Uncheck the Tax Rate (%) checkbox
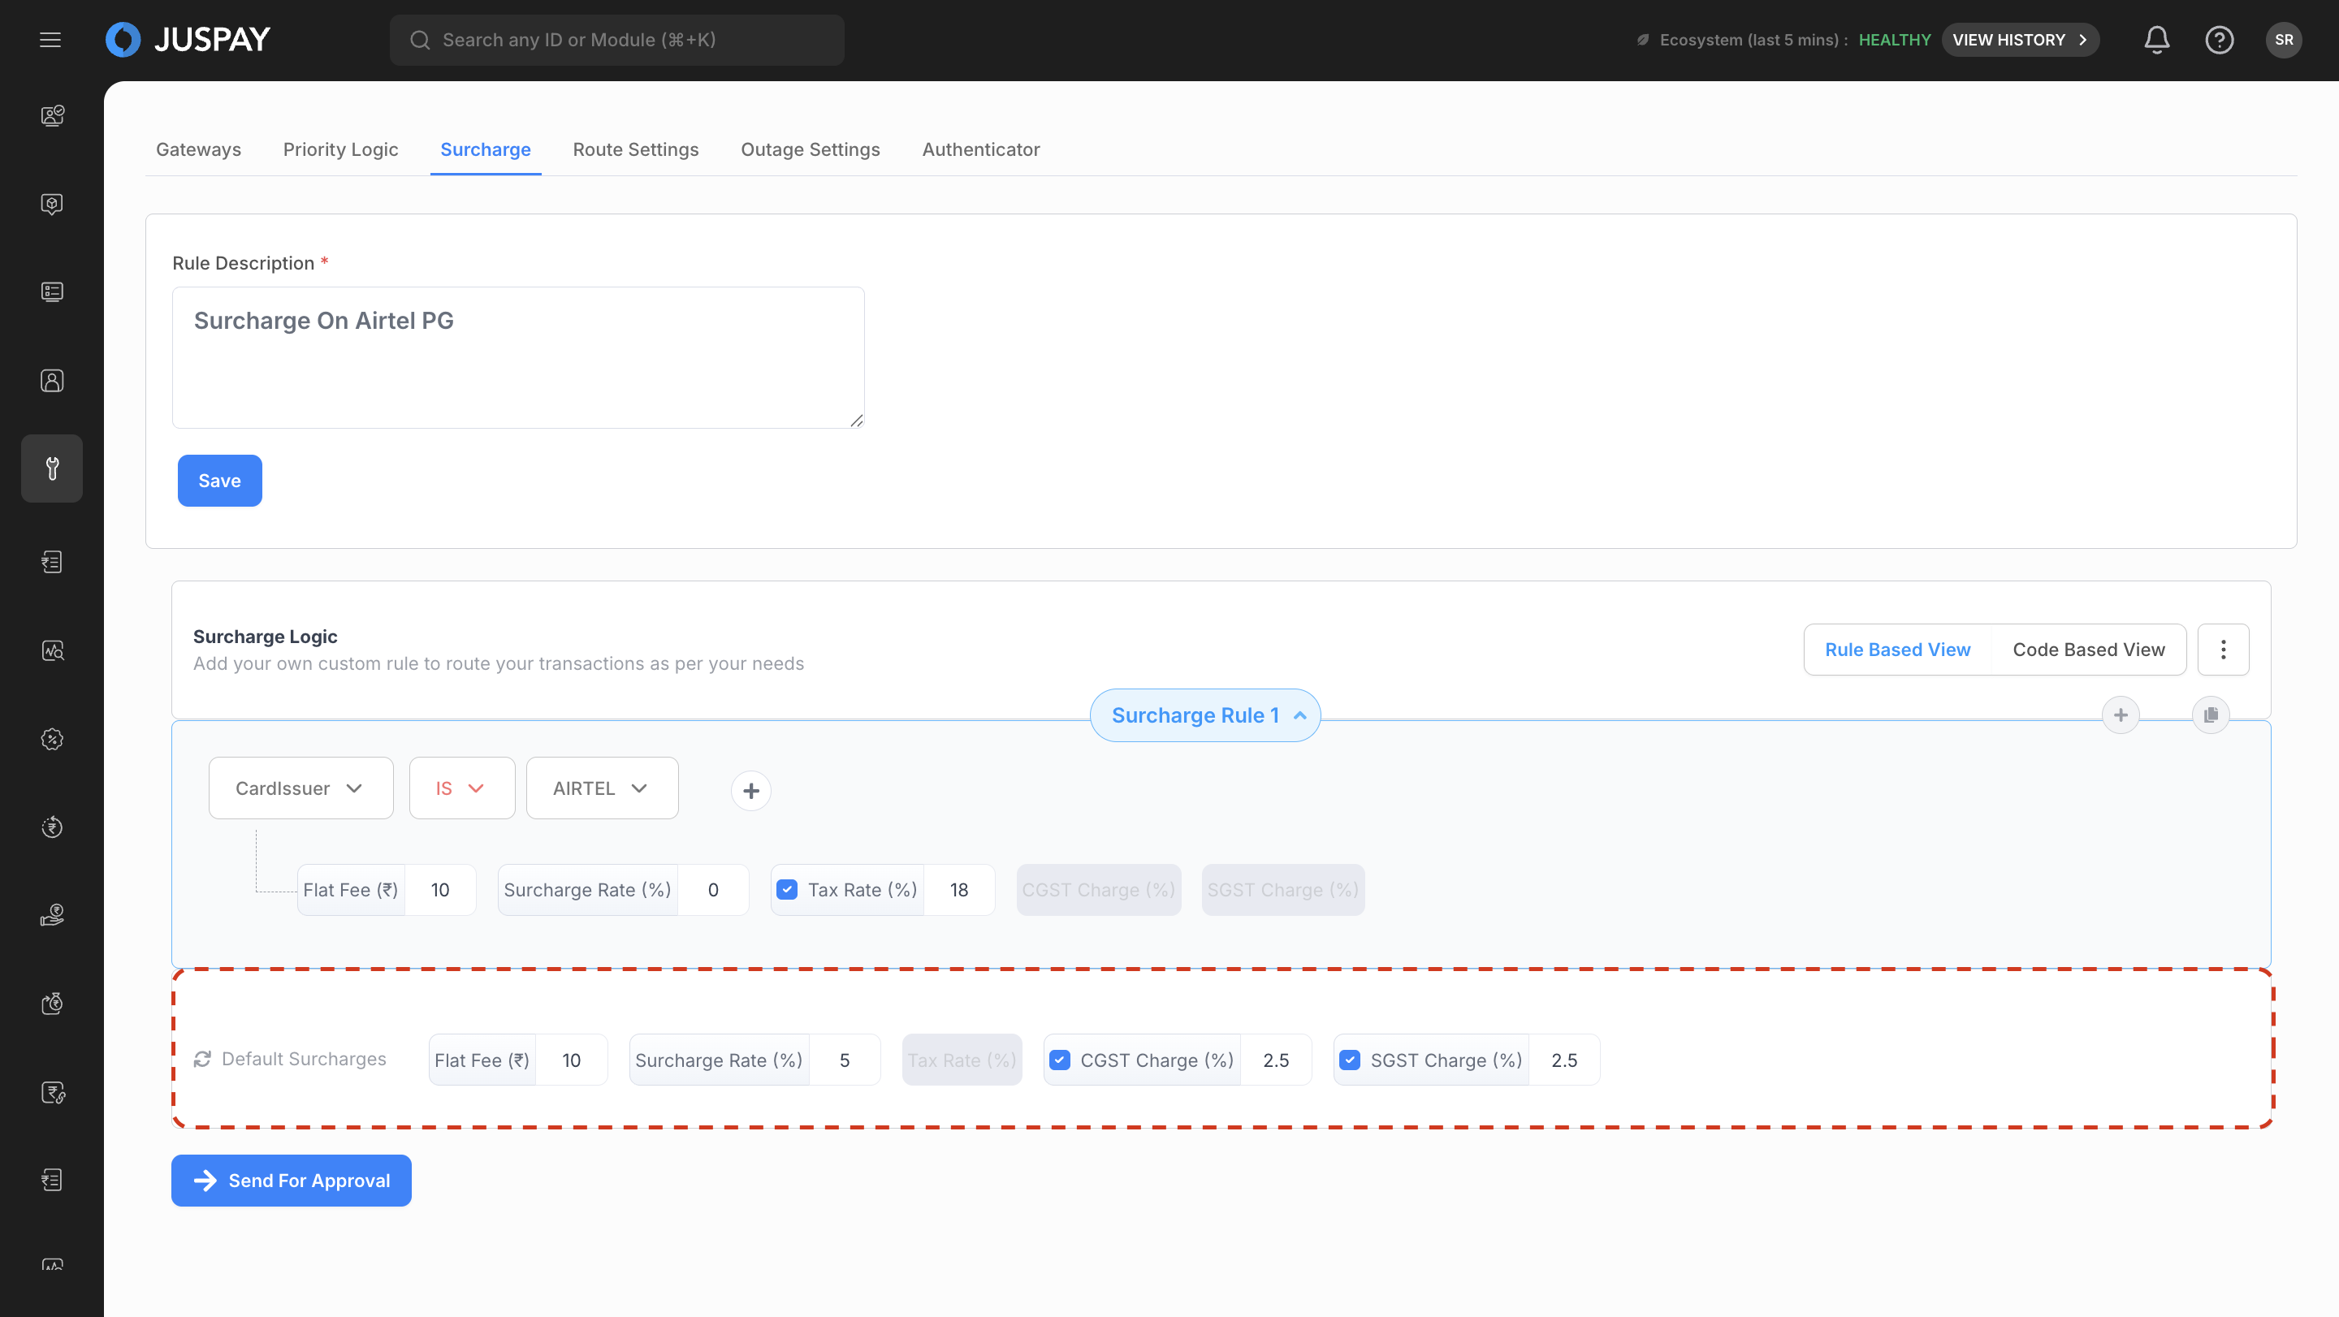The height and width of the screenshot is (1317, 2339). (x=787, y=889)
